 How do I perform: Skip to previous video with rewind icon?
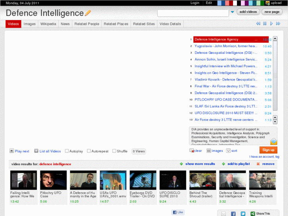(x=258, y=23)
